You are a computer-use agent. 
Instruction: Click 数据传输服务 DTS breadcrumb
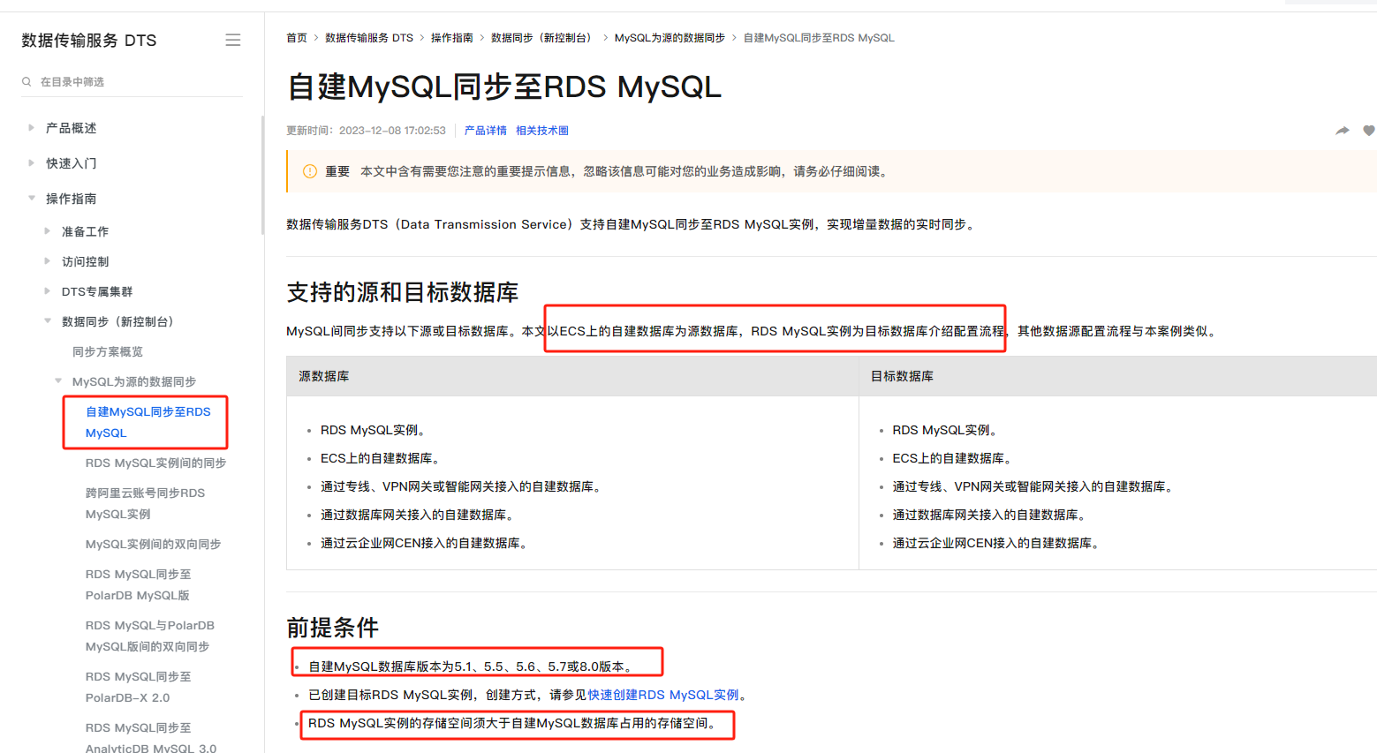pos(369,38)
